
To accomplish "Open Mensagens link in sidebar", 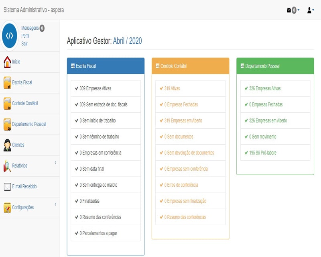I will pos(30,28).
